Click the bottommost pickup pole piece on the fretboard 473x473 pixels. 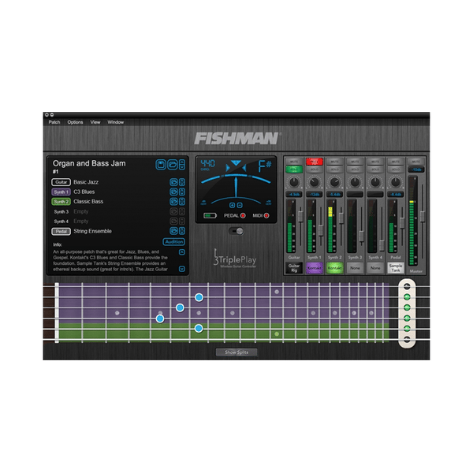(x=407, y=339)
